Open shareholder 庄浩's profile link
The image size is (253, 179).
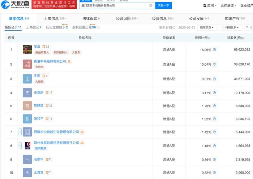click(37, 47)
